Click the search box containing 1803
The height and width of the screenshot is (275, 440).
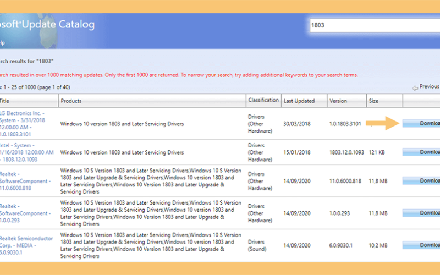coord(375,25)
